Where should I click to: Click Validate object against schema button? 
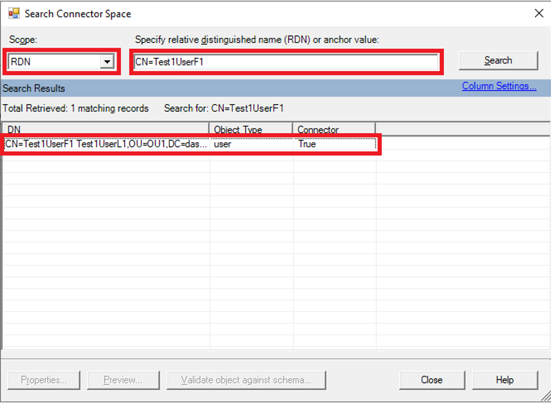click(x=246, y=380)
